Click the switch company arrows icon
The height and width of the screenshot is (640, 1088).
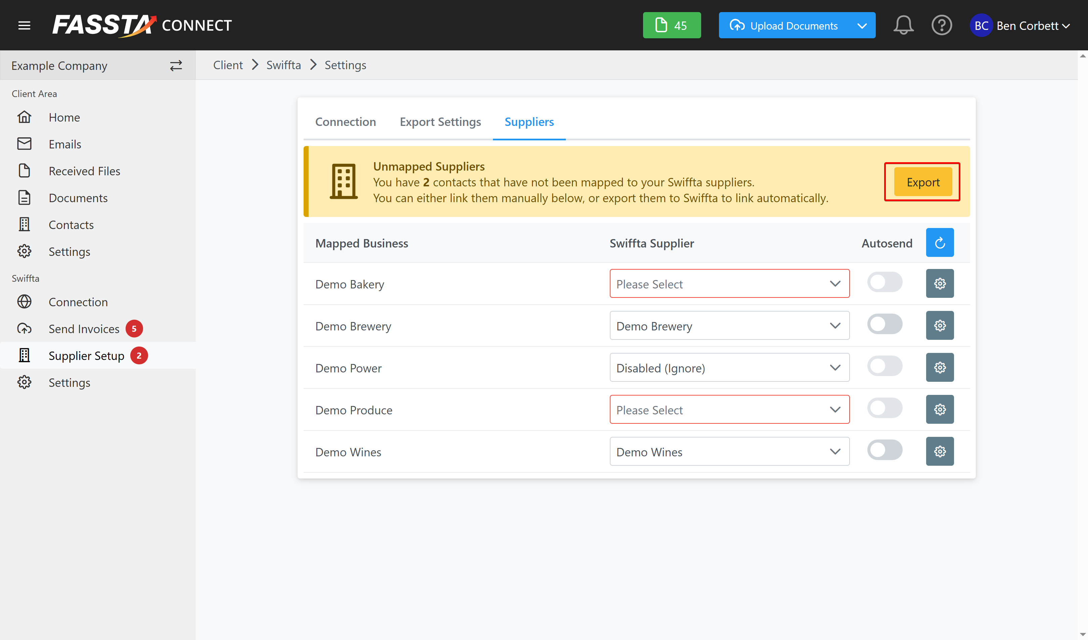pyautogui.click(x=176, y=65)
